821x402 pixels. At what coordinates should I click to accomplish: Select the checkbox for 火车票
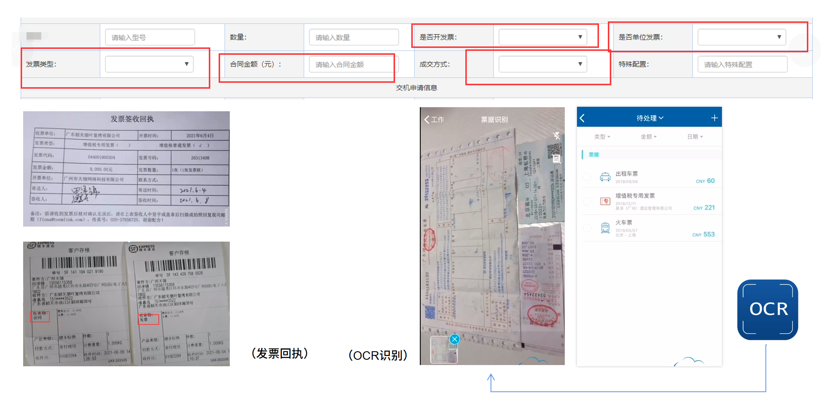click(x=587, y=228)
